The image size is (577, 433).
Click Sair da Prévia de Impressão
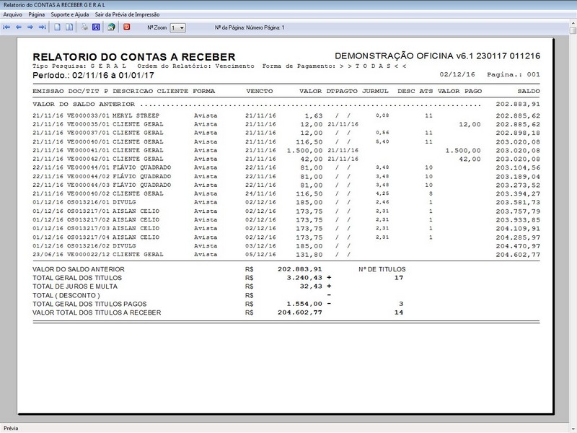click(x=127, y=14)
